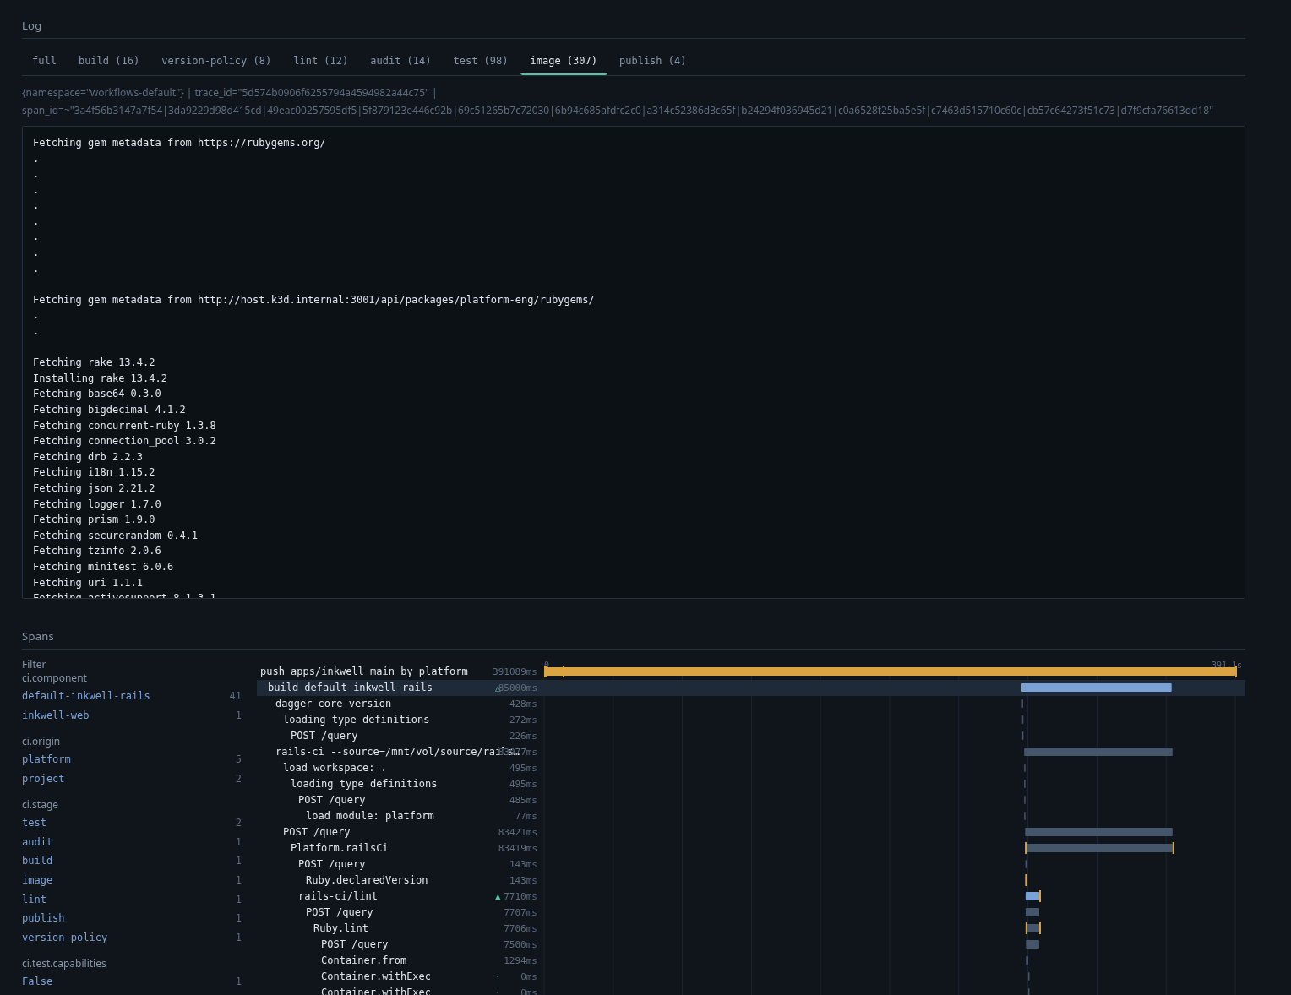Screen dimensions: 1291x995
Task: Click the outlined triangle icon on build default-inkwell-rails row
Action: (498, 688)
